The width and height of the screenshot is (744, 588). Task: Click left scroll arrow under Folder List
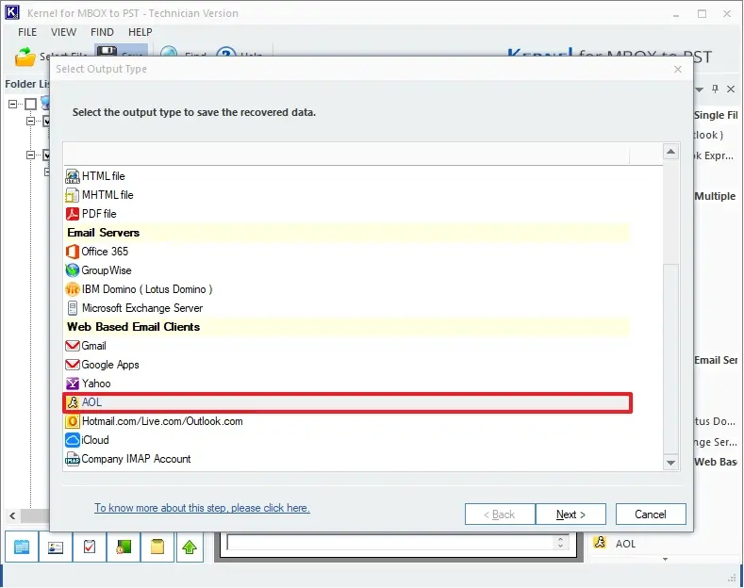13,516
